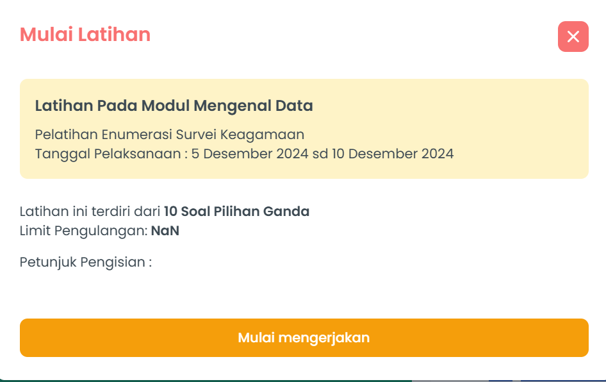
Task: Click the Tanggal Pelaksanaan label
Action: click(x=108, y=154)
